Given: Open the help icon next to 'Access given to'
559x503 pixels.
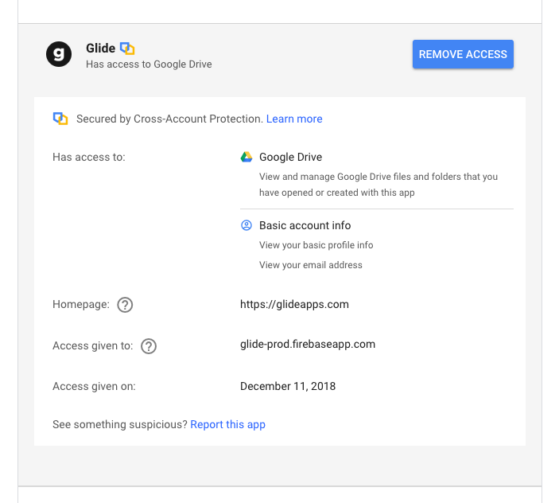Looking at the screenshot, I should point(149,346).
